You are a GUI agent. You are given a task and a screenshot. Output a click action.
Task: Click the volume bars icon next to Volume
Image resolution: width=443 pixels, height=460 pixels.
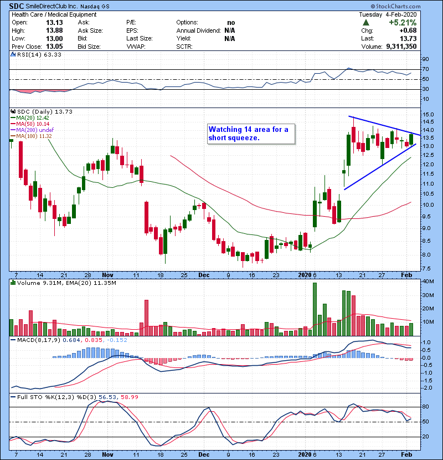[x=13, y=283]
